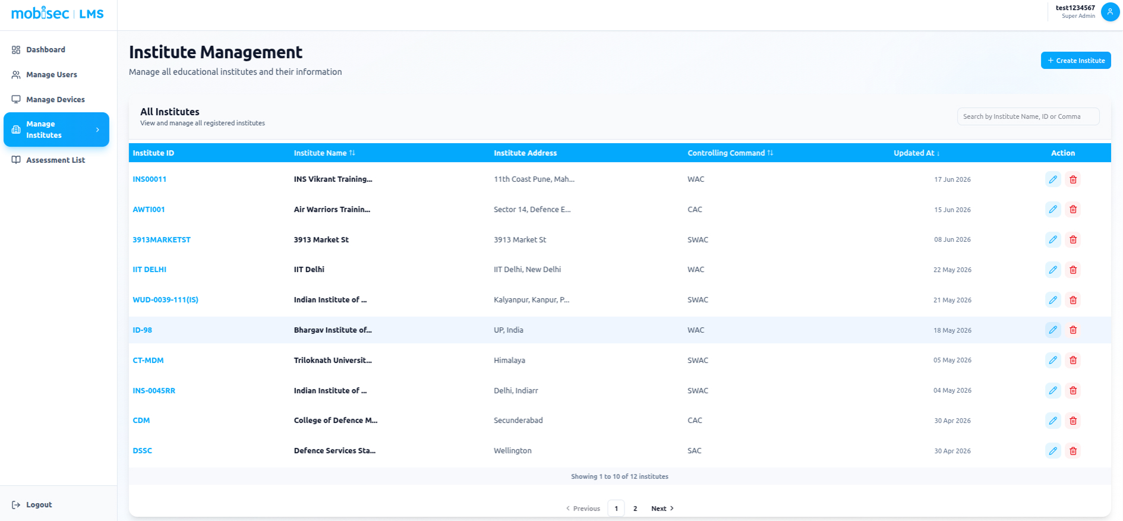
Task: Open the WUD-0039-111(IS) institute link
Action: pyautogui.click(x=165, y=300)
